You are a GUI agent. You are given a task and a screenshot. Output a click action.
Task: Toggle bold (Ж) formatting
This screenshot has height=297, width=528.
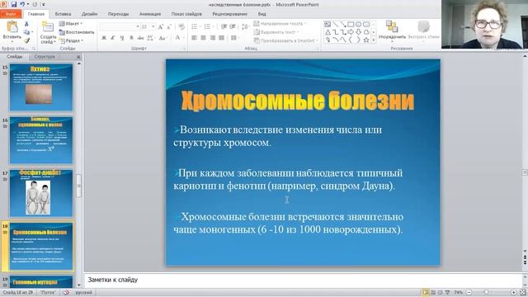[x=104, y=38]
